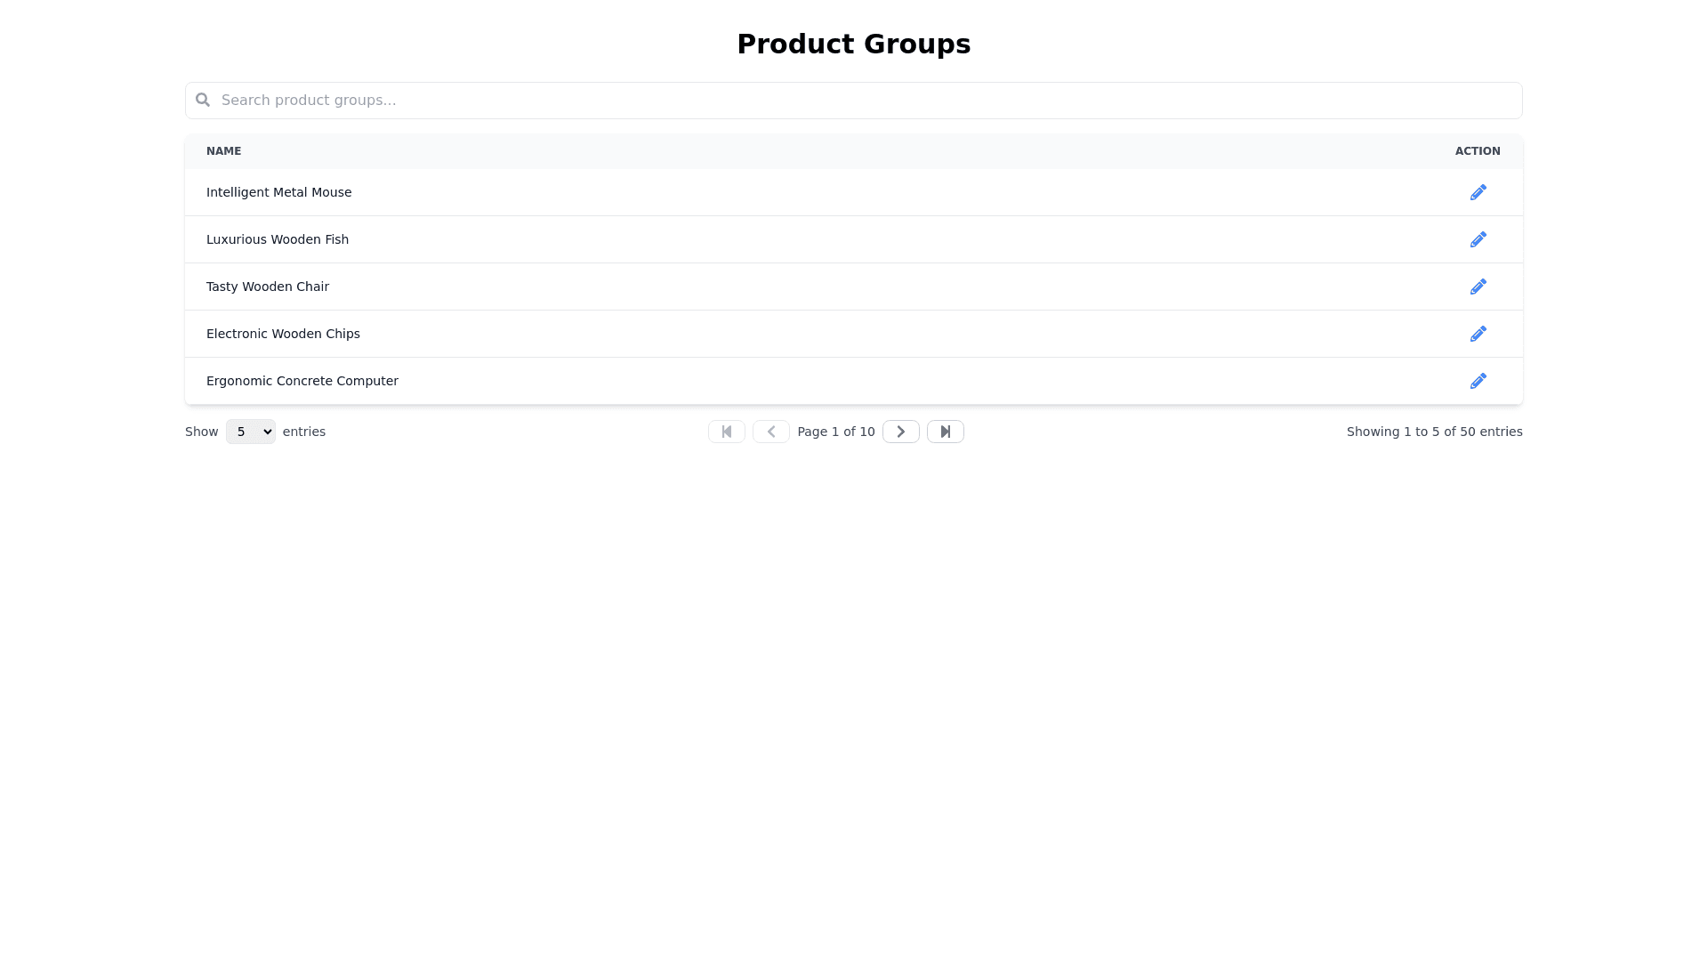Image resolution: width=1708 pixels, height=961 pixels.
Task: Jump to the first page
Action: pos(726,432)
